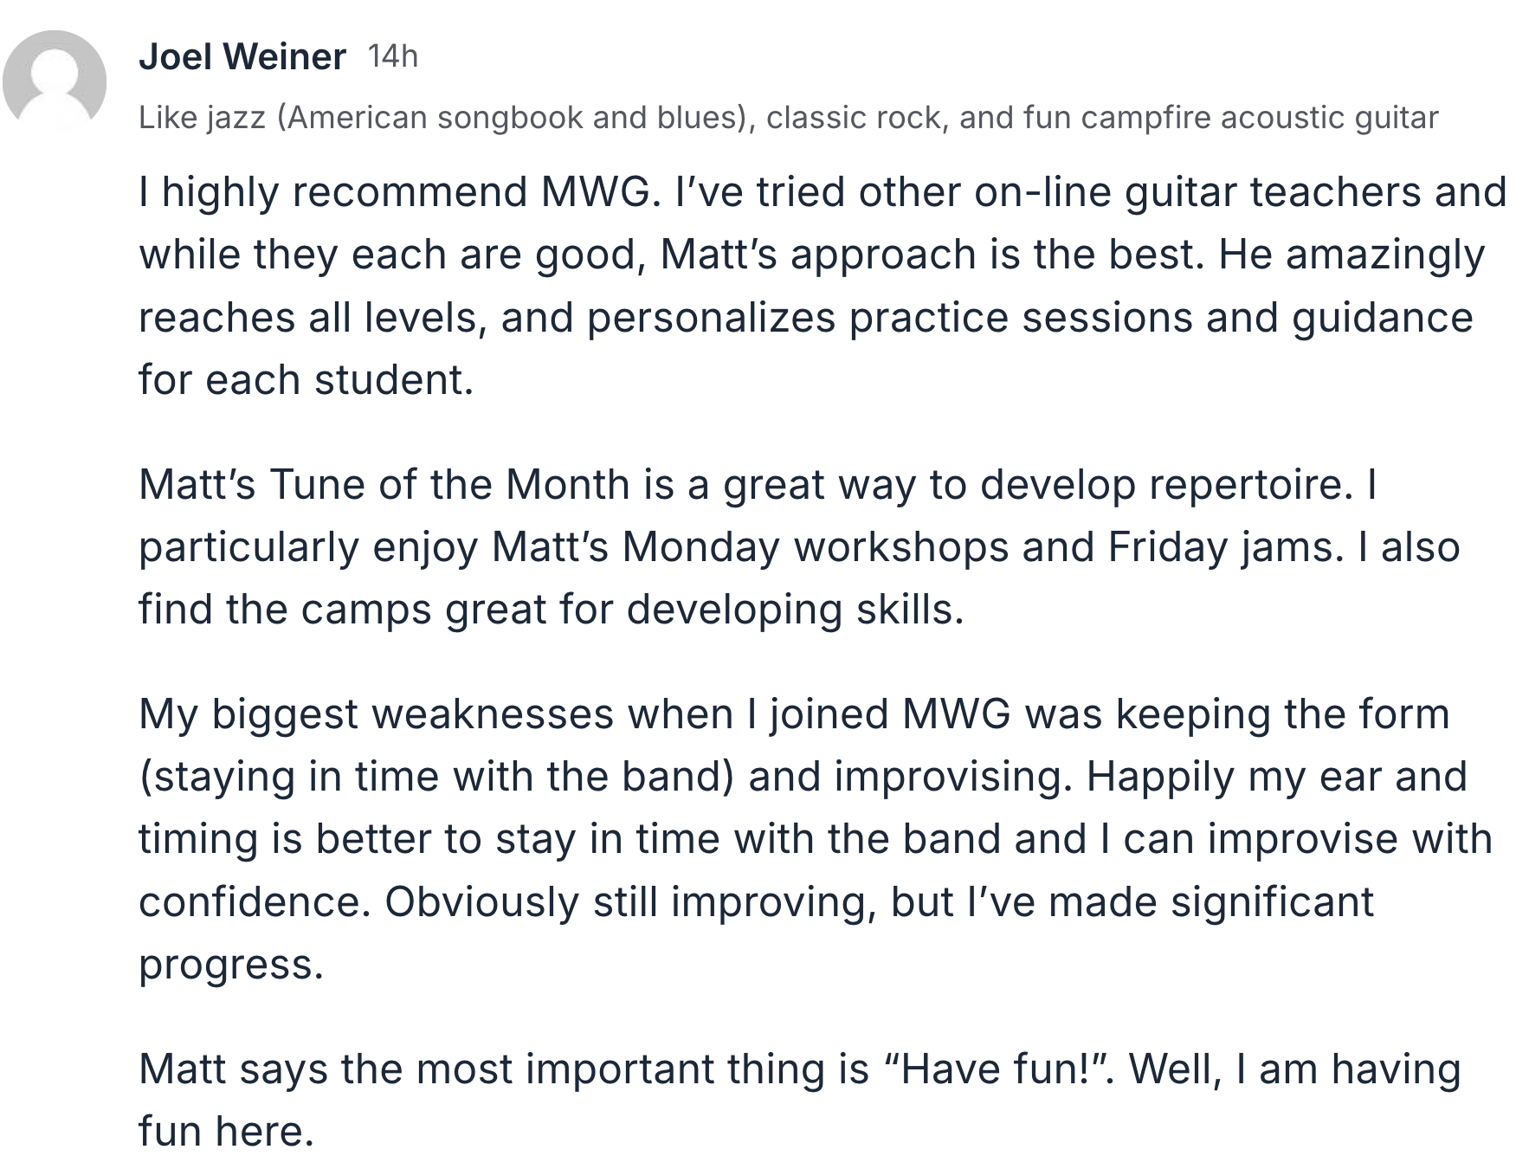Click the 14h comment timestamp
The image size is (1516, 1156).
(393, 57)
